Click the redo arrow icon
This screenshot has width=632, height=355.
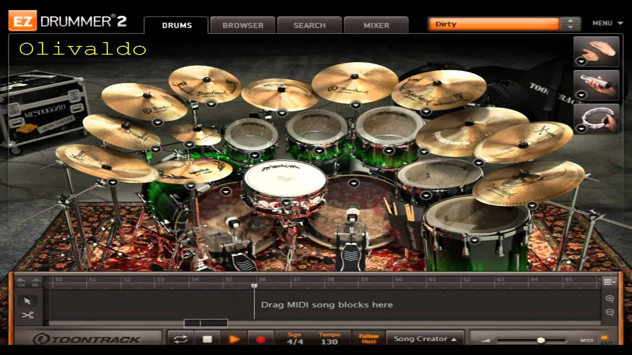click(35, 282)
